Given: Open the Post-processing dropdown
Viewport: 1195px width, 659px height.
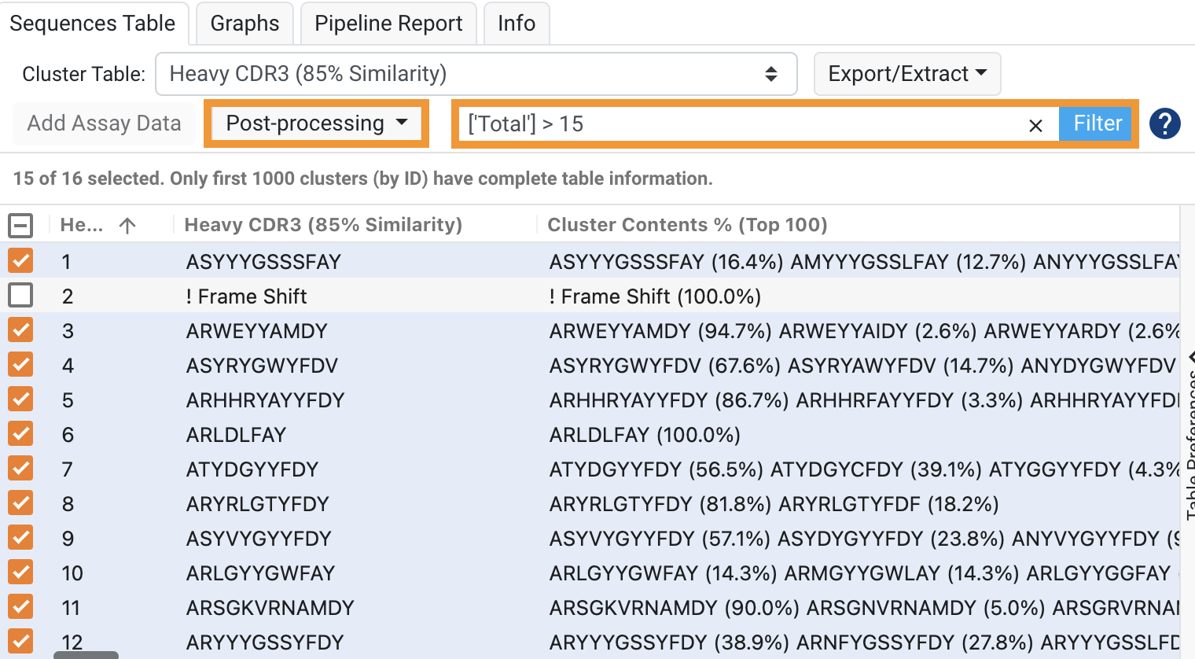Looking at the screenshot, I should 317,123.
